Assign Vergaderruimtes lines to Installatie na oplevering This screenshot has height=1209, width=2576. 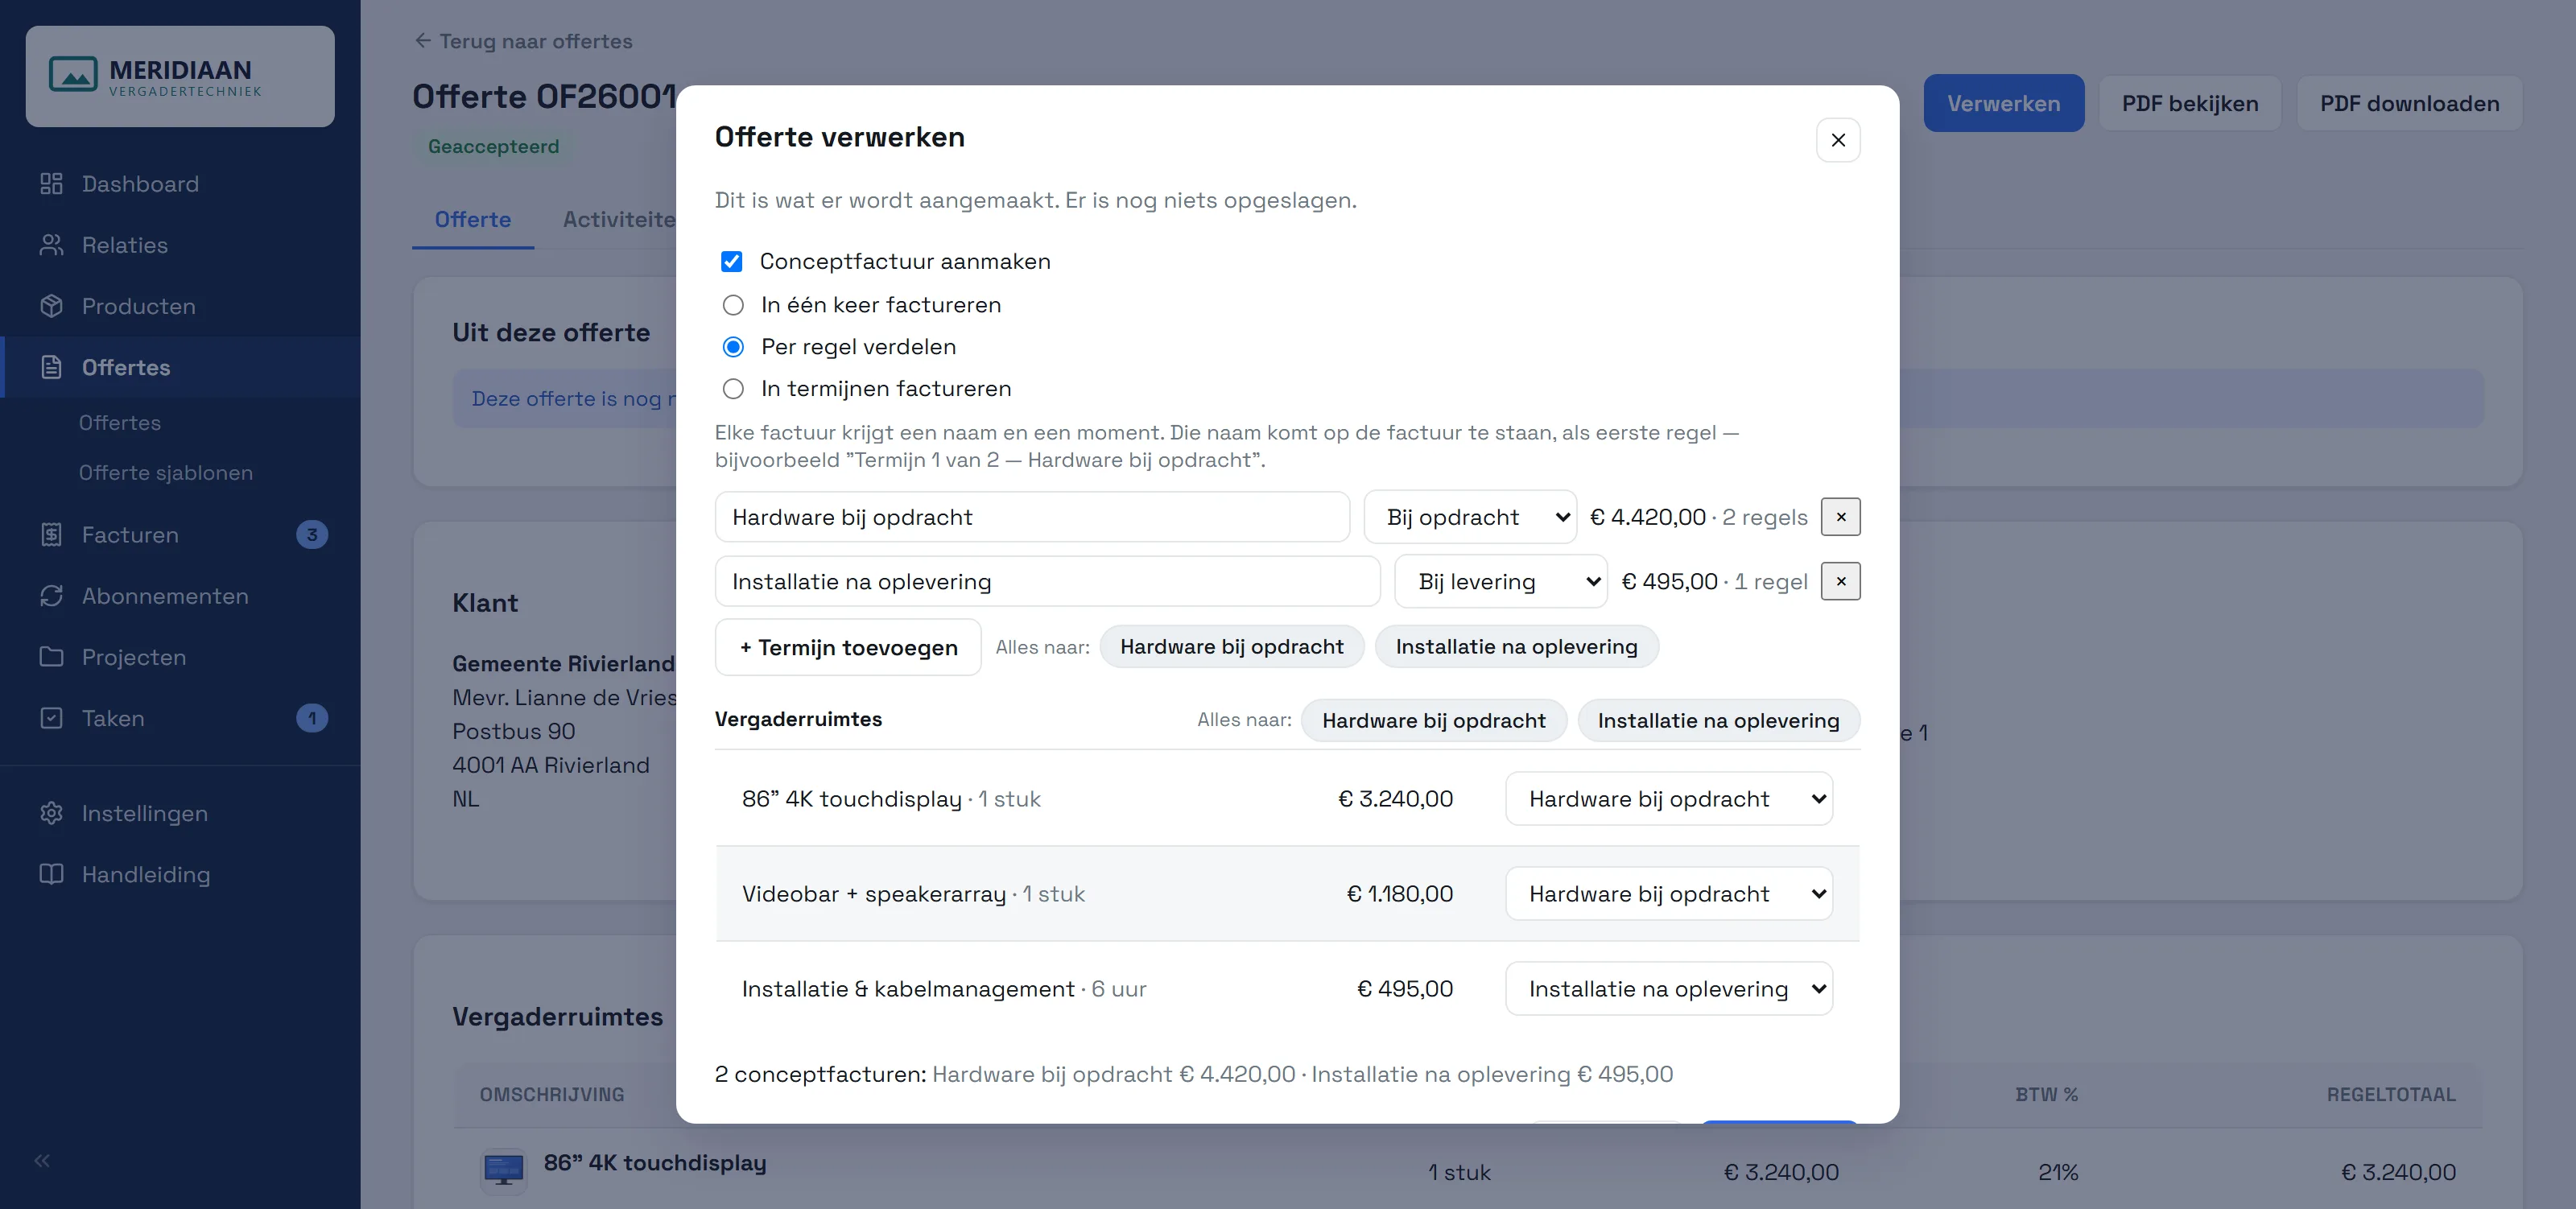pyautogui.click(x=1718, y=720)
